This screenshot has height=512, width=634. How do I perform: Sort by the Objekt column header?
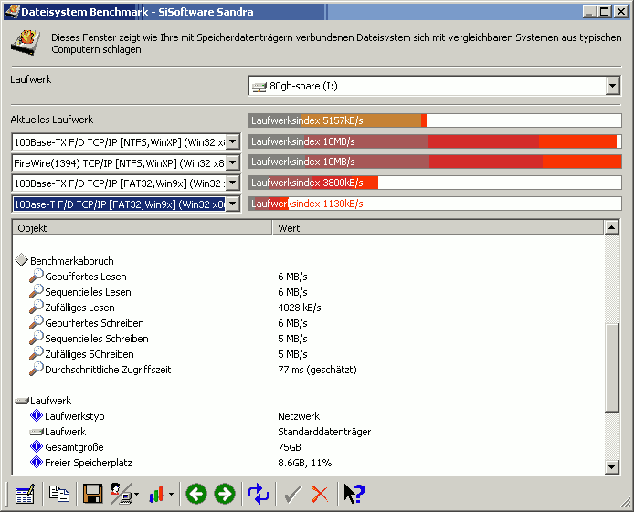coord(143,228)
